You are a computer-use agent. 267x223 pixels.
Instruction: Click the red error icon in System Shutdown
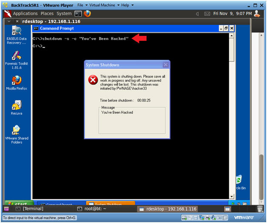pos(93,80)
